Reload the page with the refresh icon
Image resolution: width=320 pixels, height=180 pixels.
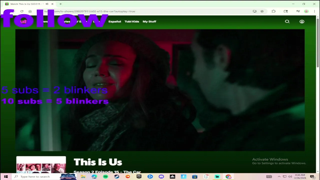tap(22, 11)
